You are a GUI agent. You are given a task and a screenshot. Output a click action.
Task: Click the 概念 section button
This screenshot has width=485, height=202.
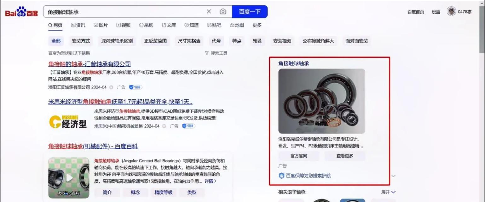point(136,192)
